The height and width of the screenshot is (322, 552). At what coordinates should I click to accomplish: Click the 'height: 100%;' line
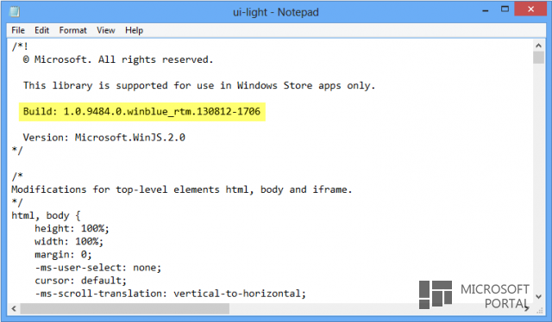pyautogui.click(x=72, y=228)
